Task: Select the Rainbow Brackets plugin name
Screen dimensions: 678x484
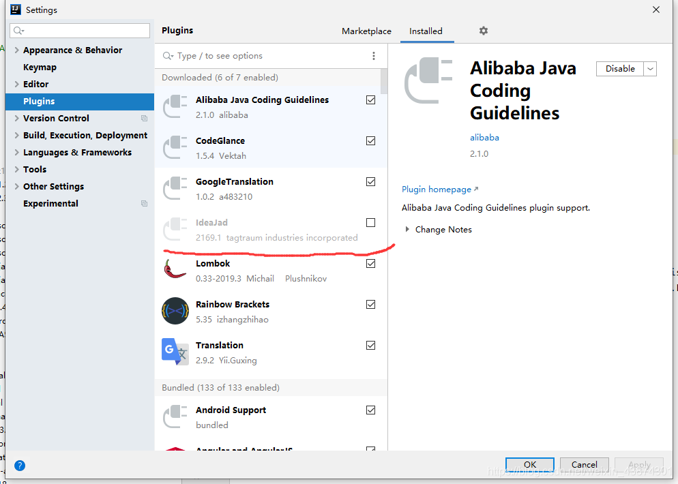Action: [233, 305]
